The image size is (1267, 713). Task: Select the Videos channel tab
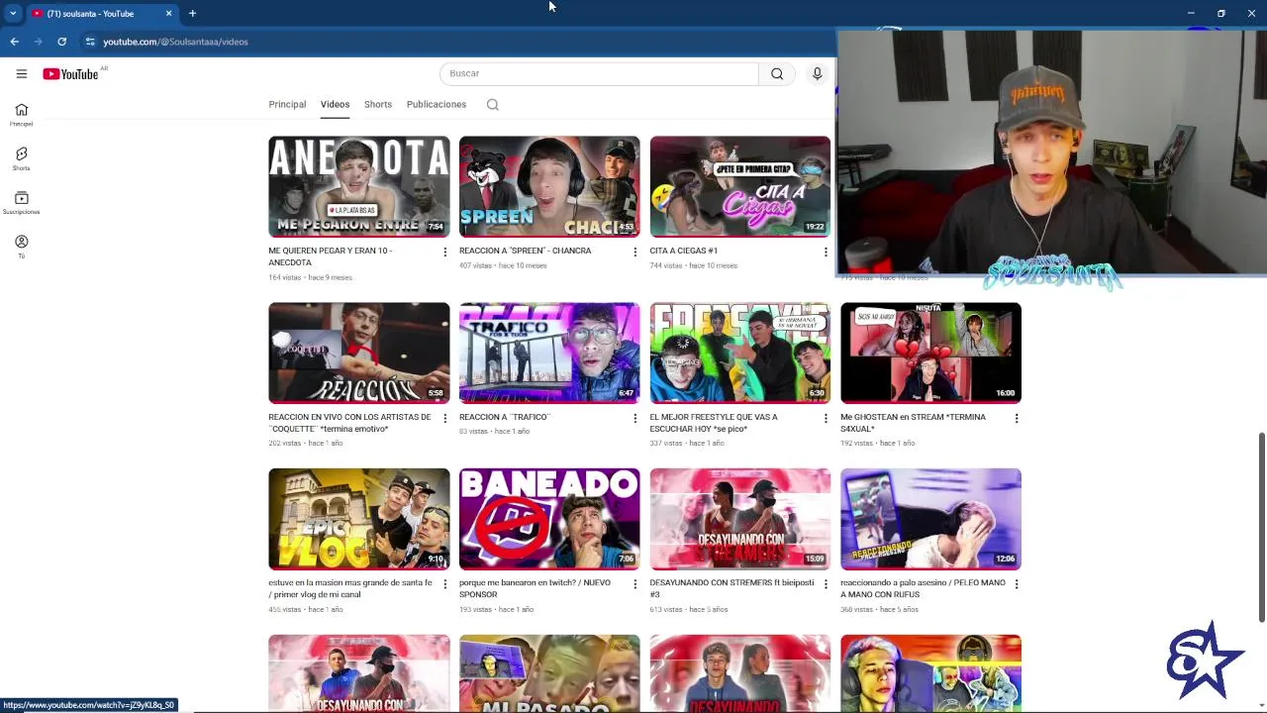[x=335, y=104]
